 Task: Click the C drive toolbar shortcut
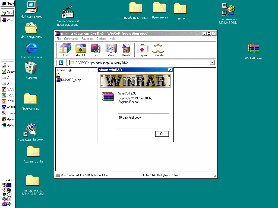(5, 77)
